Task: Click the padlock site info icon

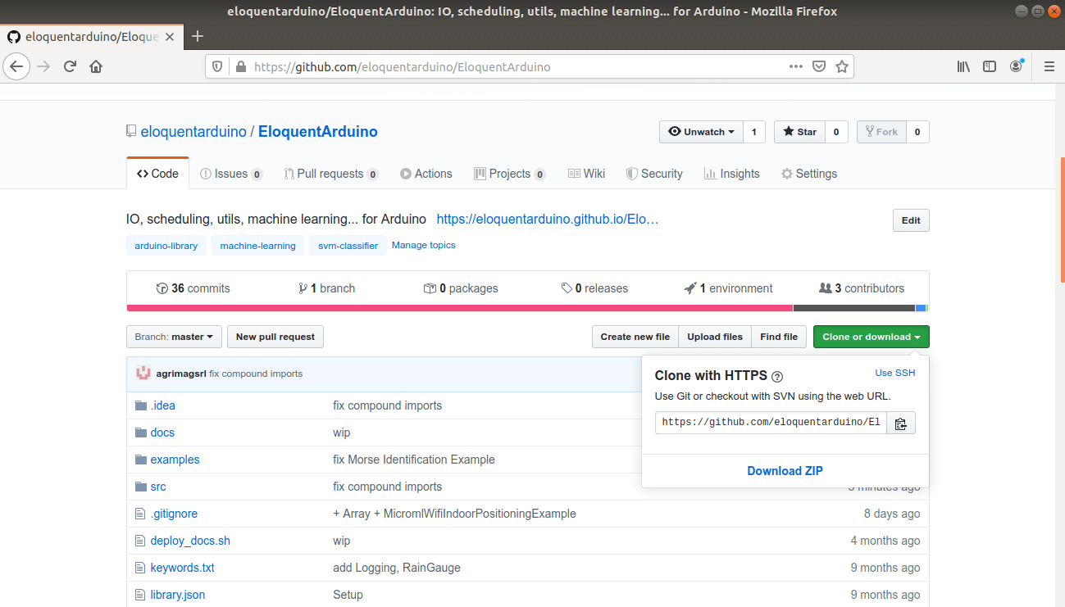Action: pyautogui.click(x=240, y=67)
